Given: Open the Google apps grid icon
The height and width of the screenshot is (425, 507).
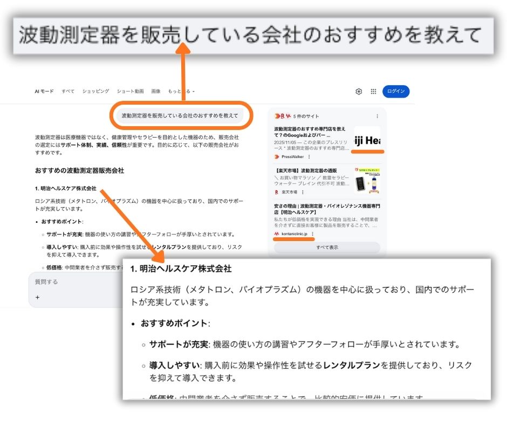Looking at the screenshot, I should pyautogui.click(x=373, y=92).
